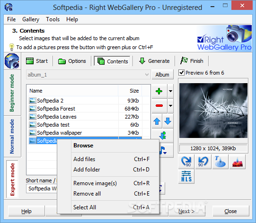Go to the Start step
Viewport: 256px width, 223px height.
point(37,61)
